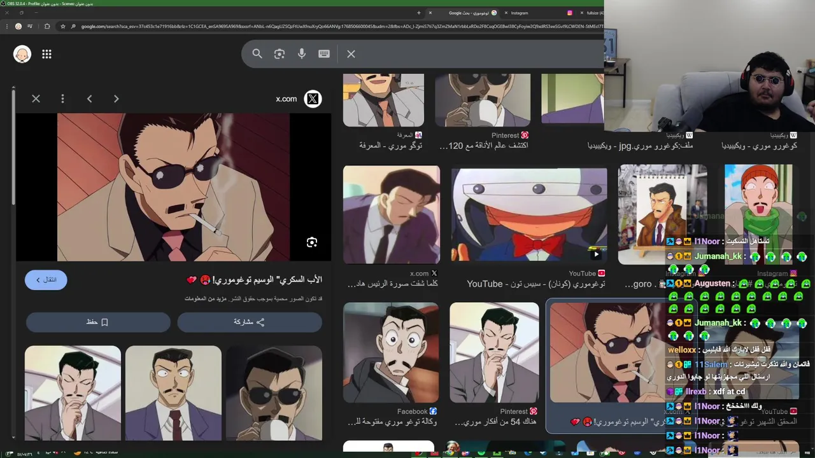Image resolution: width=815 pixels, height=458 pixels.
Task: Open the browser extensions puzzle icon
Action: click(46, 27)
